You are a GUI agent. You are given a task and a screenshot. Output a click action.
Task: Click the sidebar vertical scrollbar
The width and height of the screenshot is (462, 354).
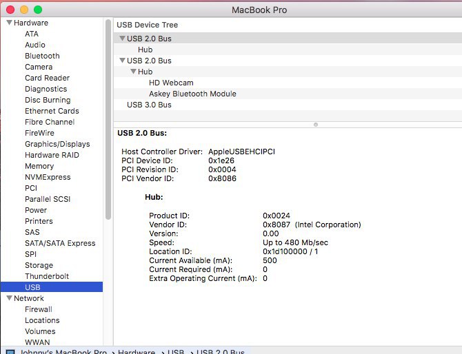tap(108, 119)
